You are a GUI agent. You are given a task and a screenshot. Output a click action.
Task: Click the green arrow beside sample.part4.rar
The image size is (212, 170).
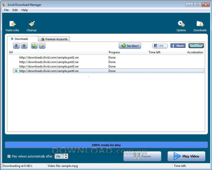coord(16,71)
